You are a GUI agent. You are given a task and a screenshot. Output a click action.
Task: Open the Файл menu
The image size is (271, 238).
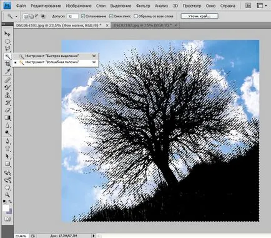coord(21,6)
